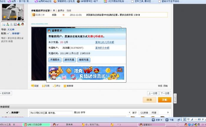Share the post via 新鲜事

[69, 86]
